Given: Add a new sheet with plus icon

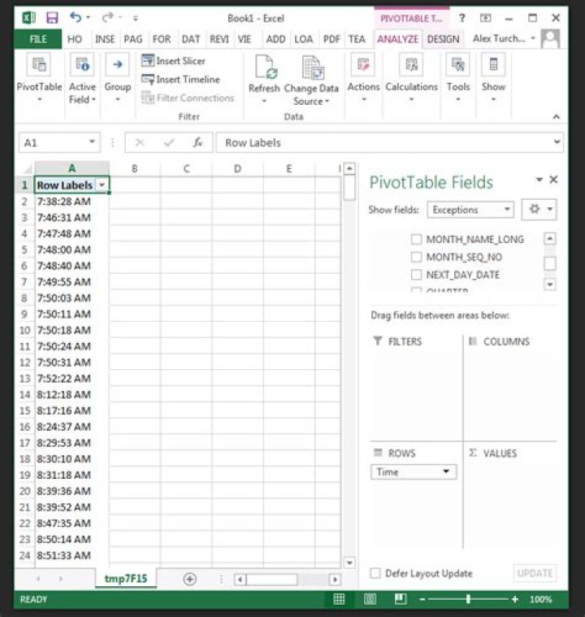Looking at the screenshot, I should (x=189, y=579).
